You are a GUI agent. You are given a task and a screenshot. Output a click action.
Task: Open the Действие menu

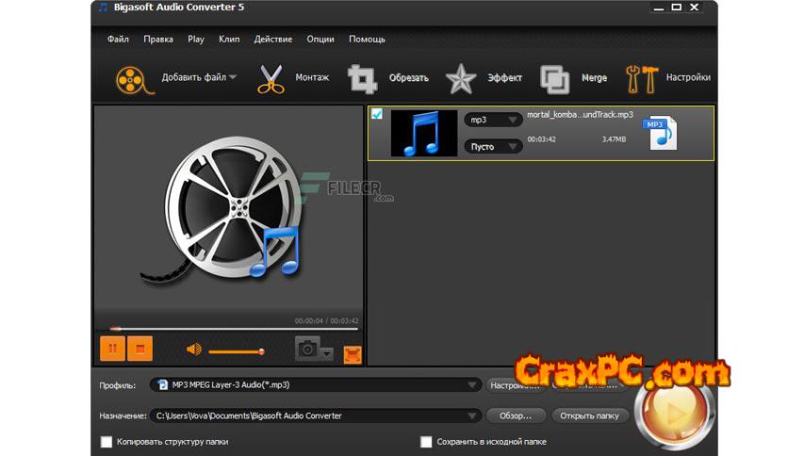point(272,40)
